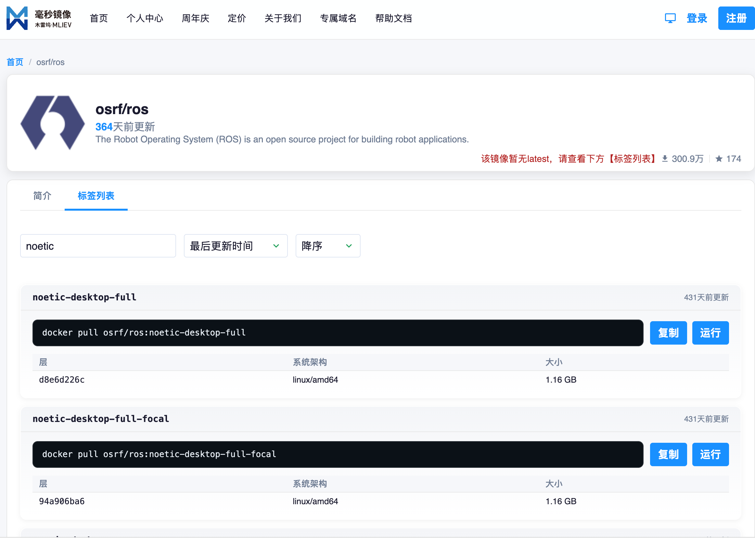Click the 登录 login link
Screen dimensions: 755x539
point(697,18)
